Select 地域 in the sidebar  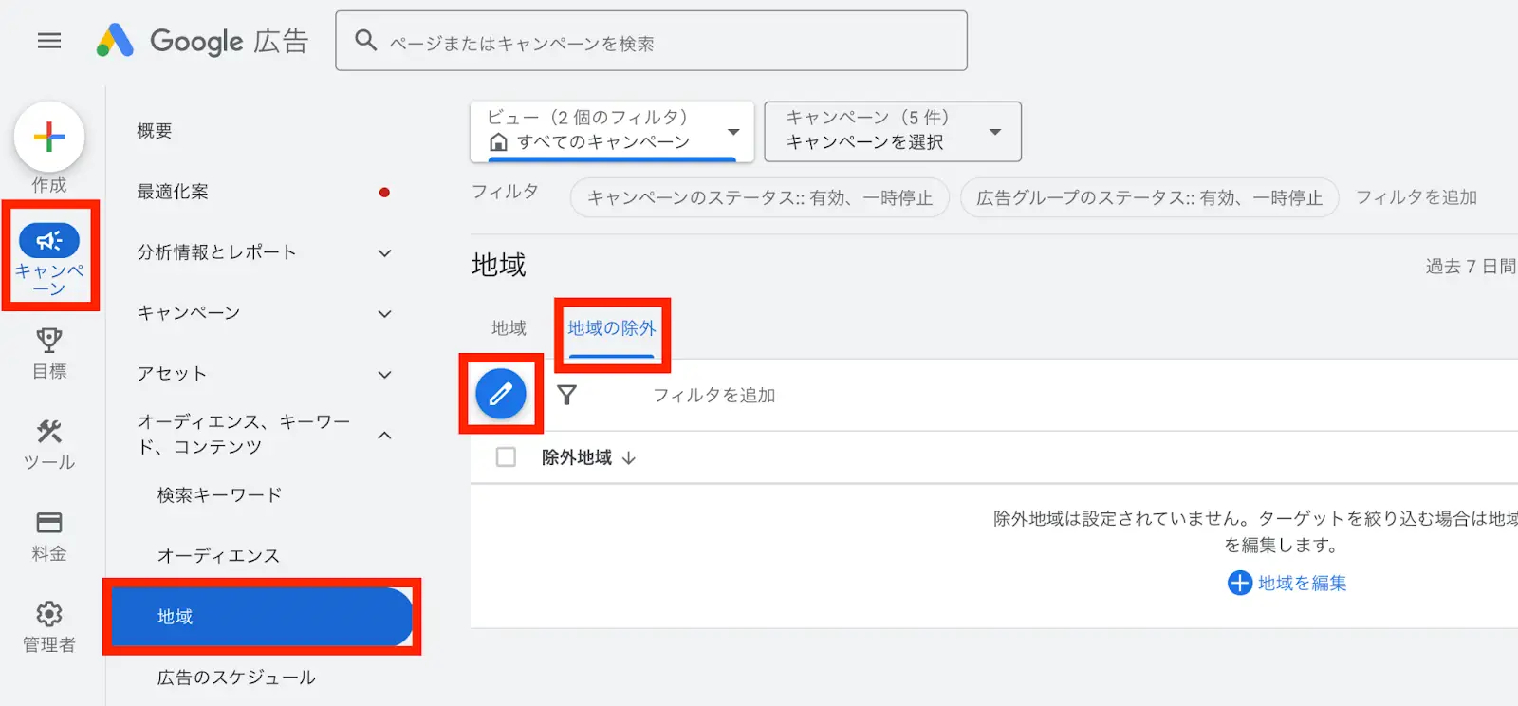pos(262,617)
